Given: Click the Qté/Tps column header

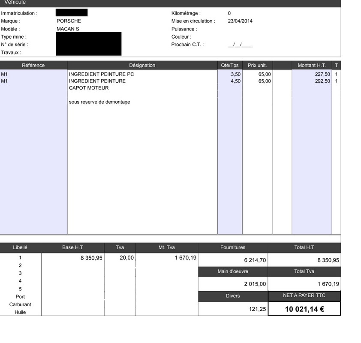Looking at the screenshot, I should pos(230,65).
